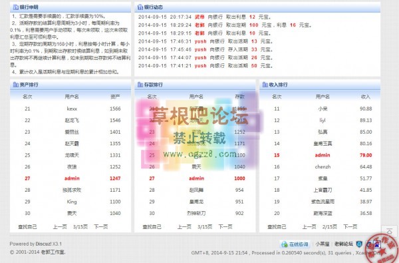Click username 皇甫玉真 in 收入排行 rank 14
The height and width of the screenshot is (263, 399).
point(323,143)
